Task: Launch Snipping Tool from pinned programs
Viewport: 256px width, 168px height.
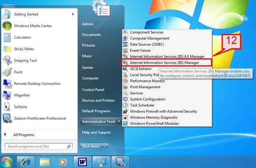Action: click(7, 61)
